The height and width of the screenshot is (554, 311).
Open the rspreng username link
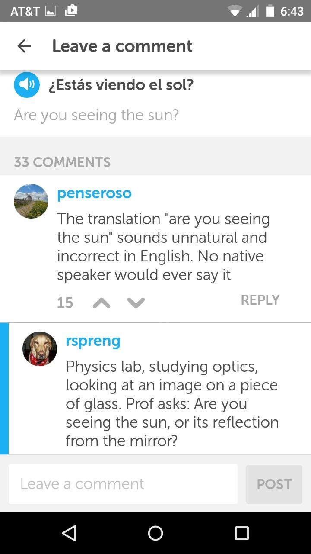coord(93,341)
